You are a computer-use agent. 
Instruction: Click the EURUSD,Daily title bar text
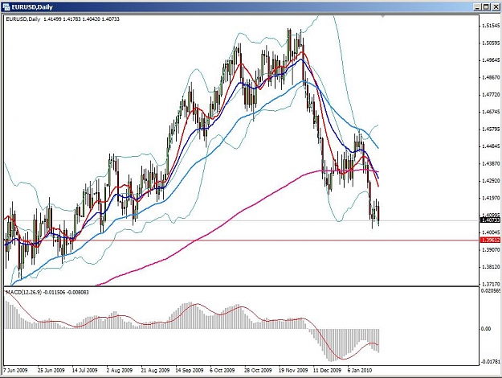click(x=32, y=7)
